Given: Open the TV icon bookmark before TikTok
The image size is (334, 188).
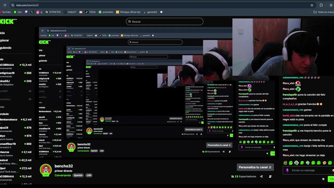Looking at the screenshot, I should [81, 12].
